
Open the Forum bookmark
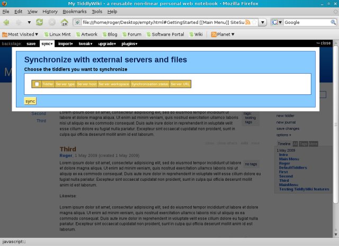pyautogui.click(x=132, y=34)
